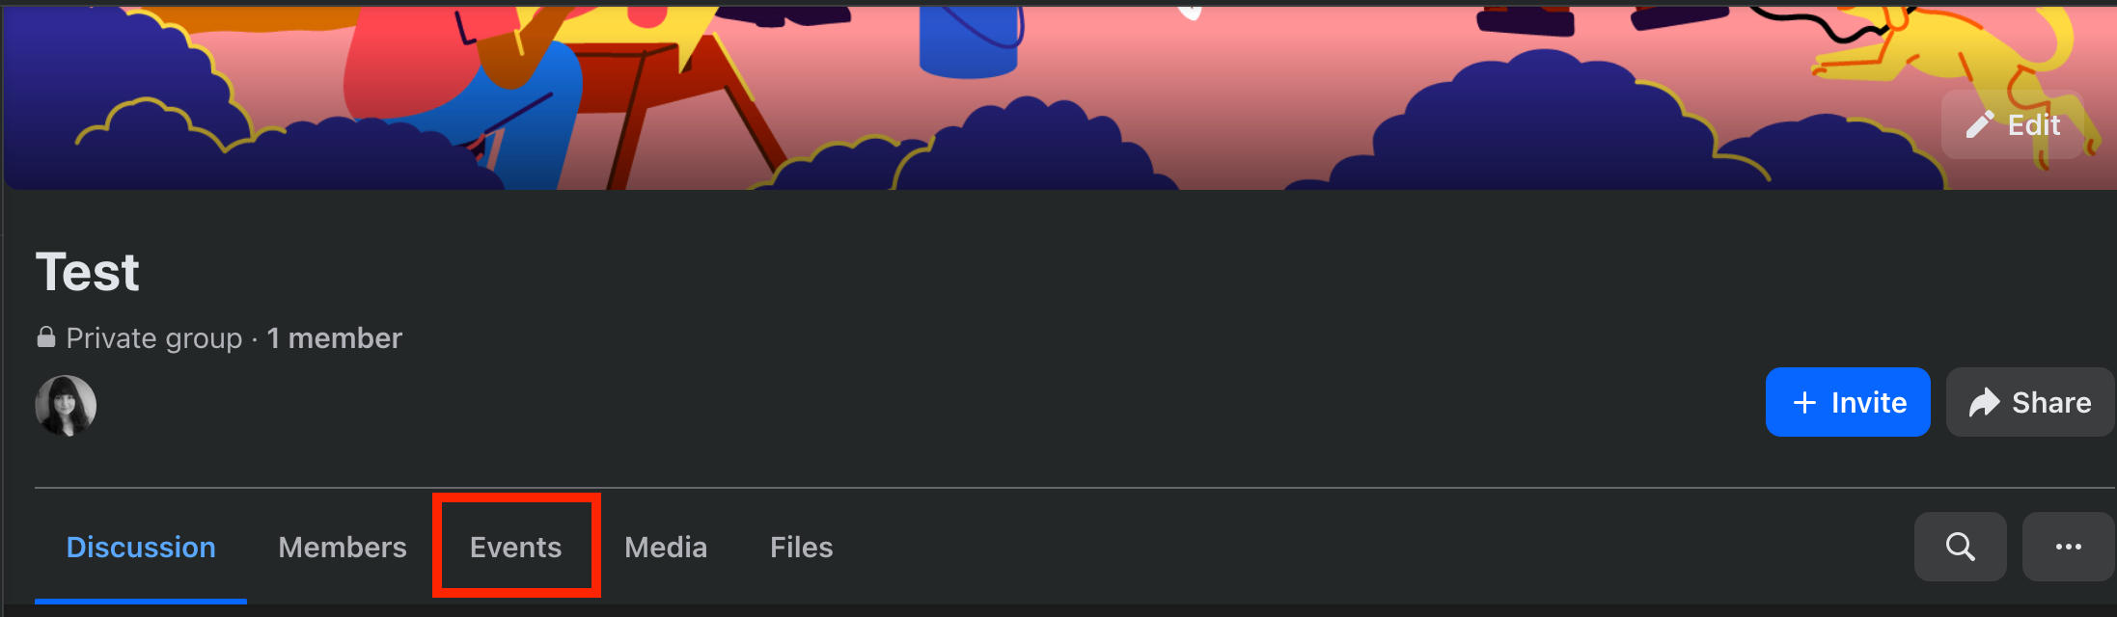Click the pencil icon on the cover photo
Screen dimensions: 2117x617
(x=1979, y=125)
